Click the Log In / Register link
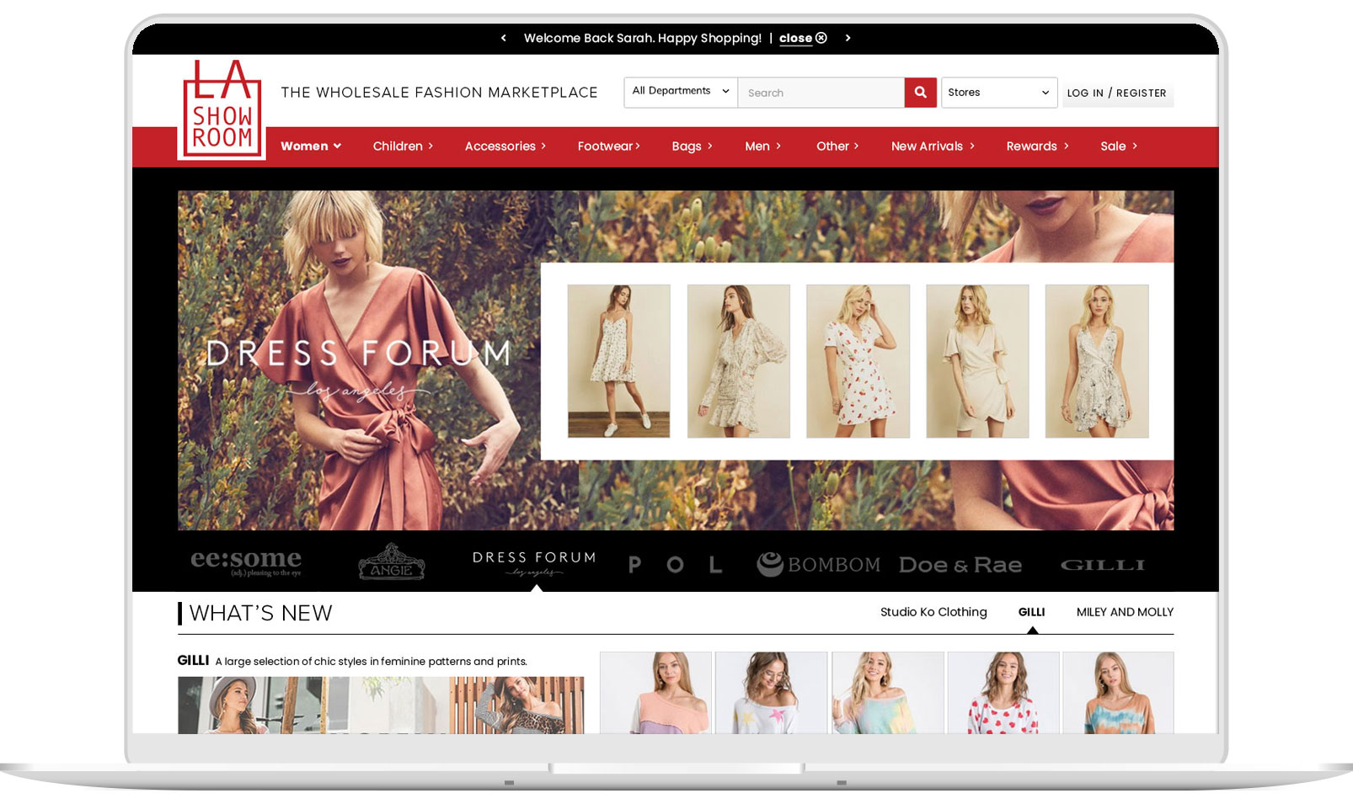Viewport: 1353px width, 804px height. pyautogui.click(x=1116, y=93)
